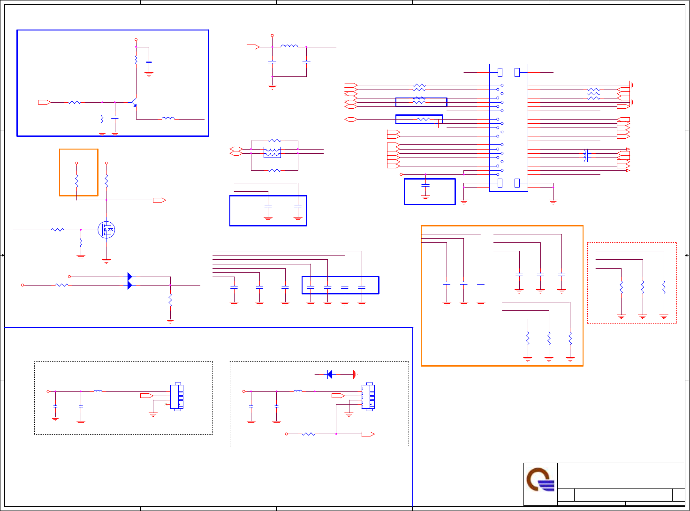Click the company logo in the title block

pos(540,480)
